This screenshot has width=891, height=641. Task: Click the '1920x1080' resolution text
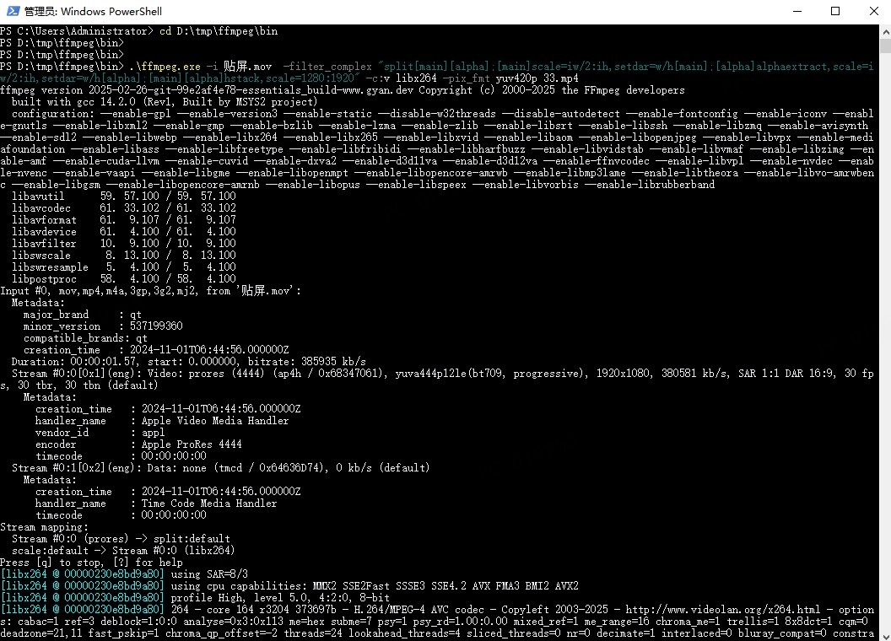623,374
